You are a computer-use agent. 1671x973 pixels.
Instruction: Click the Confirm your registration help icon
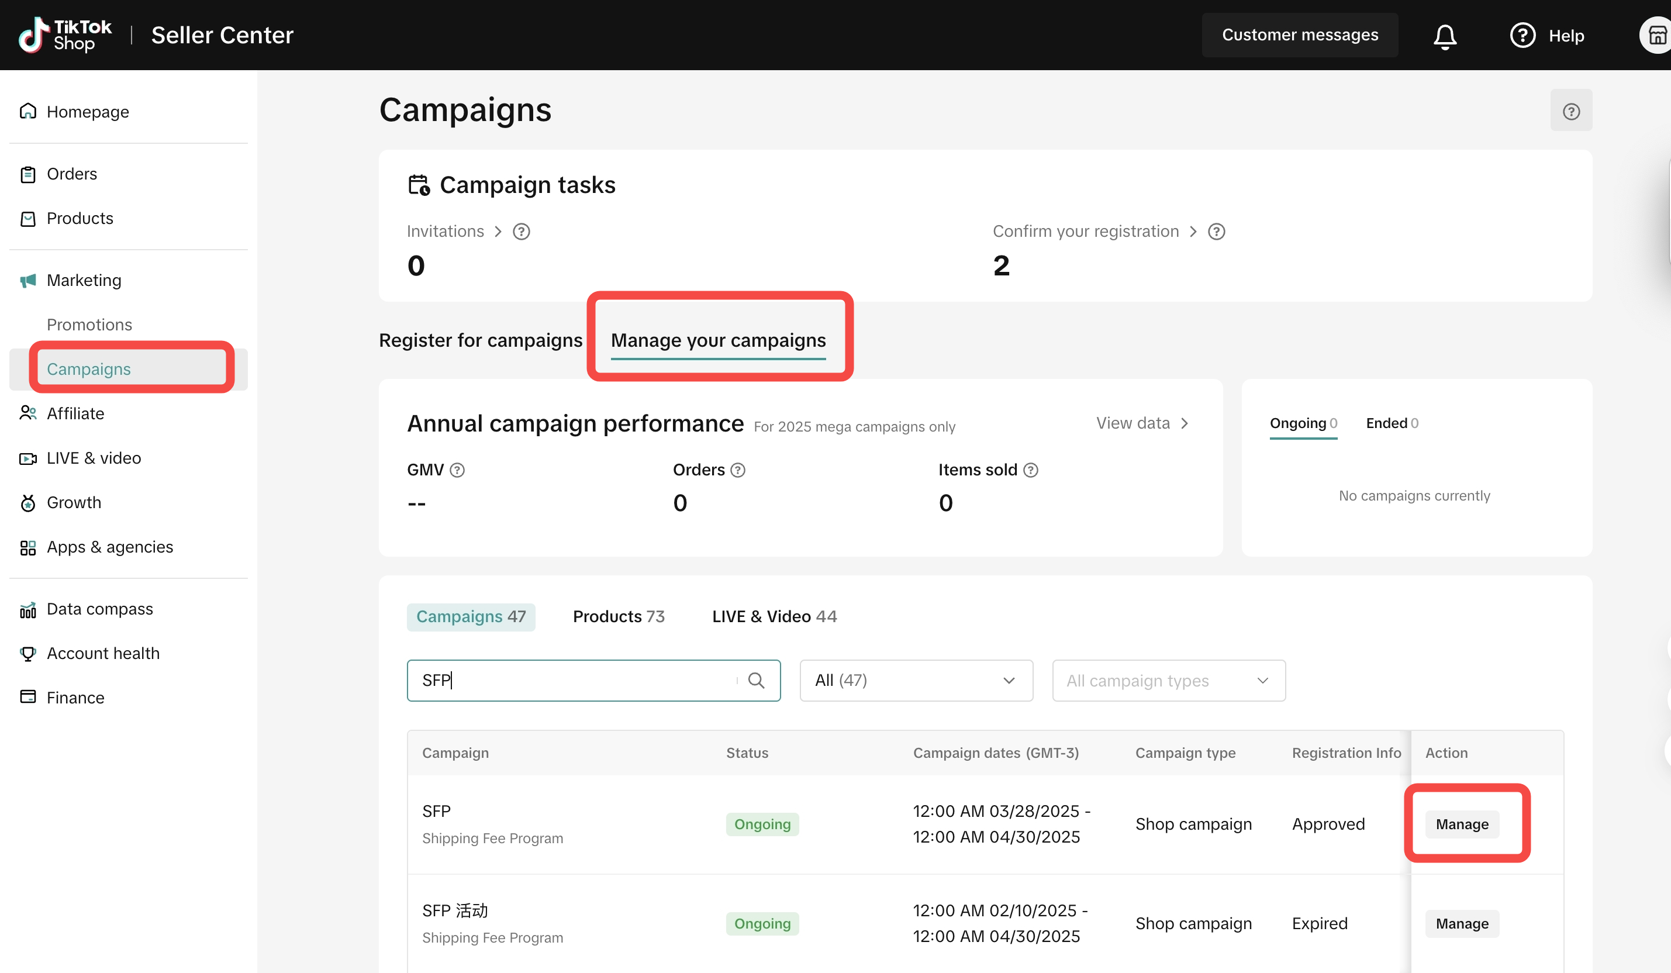click(1216, 232)
